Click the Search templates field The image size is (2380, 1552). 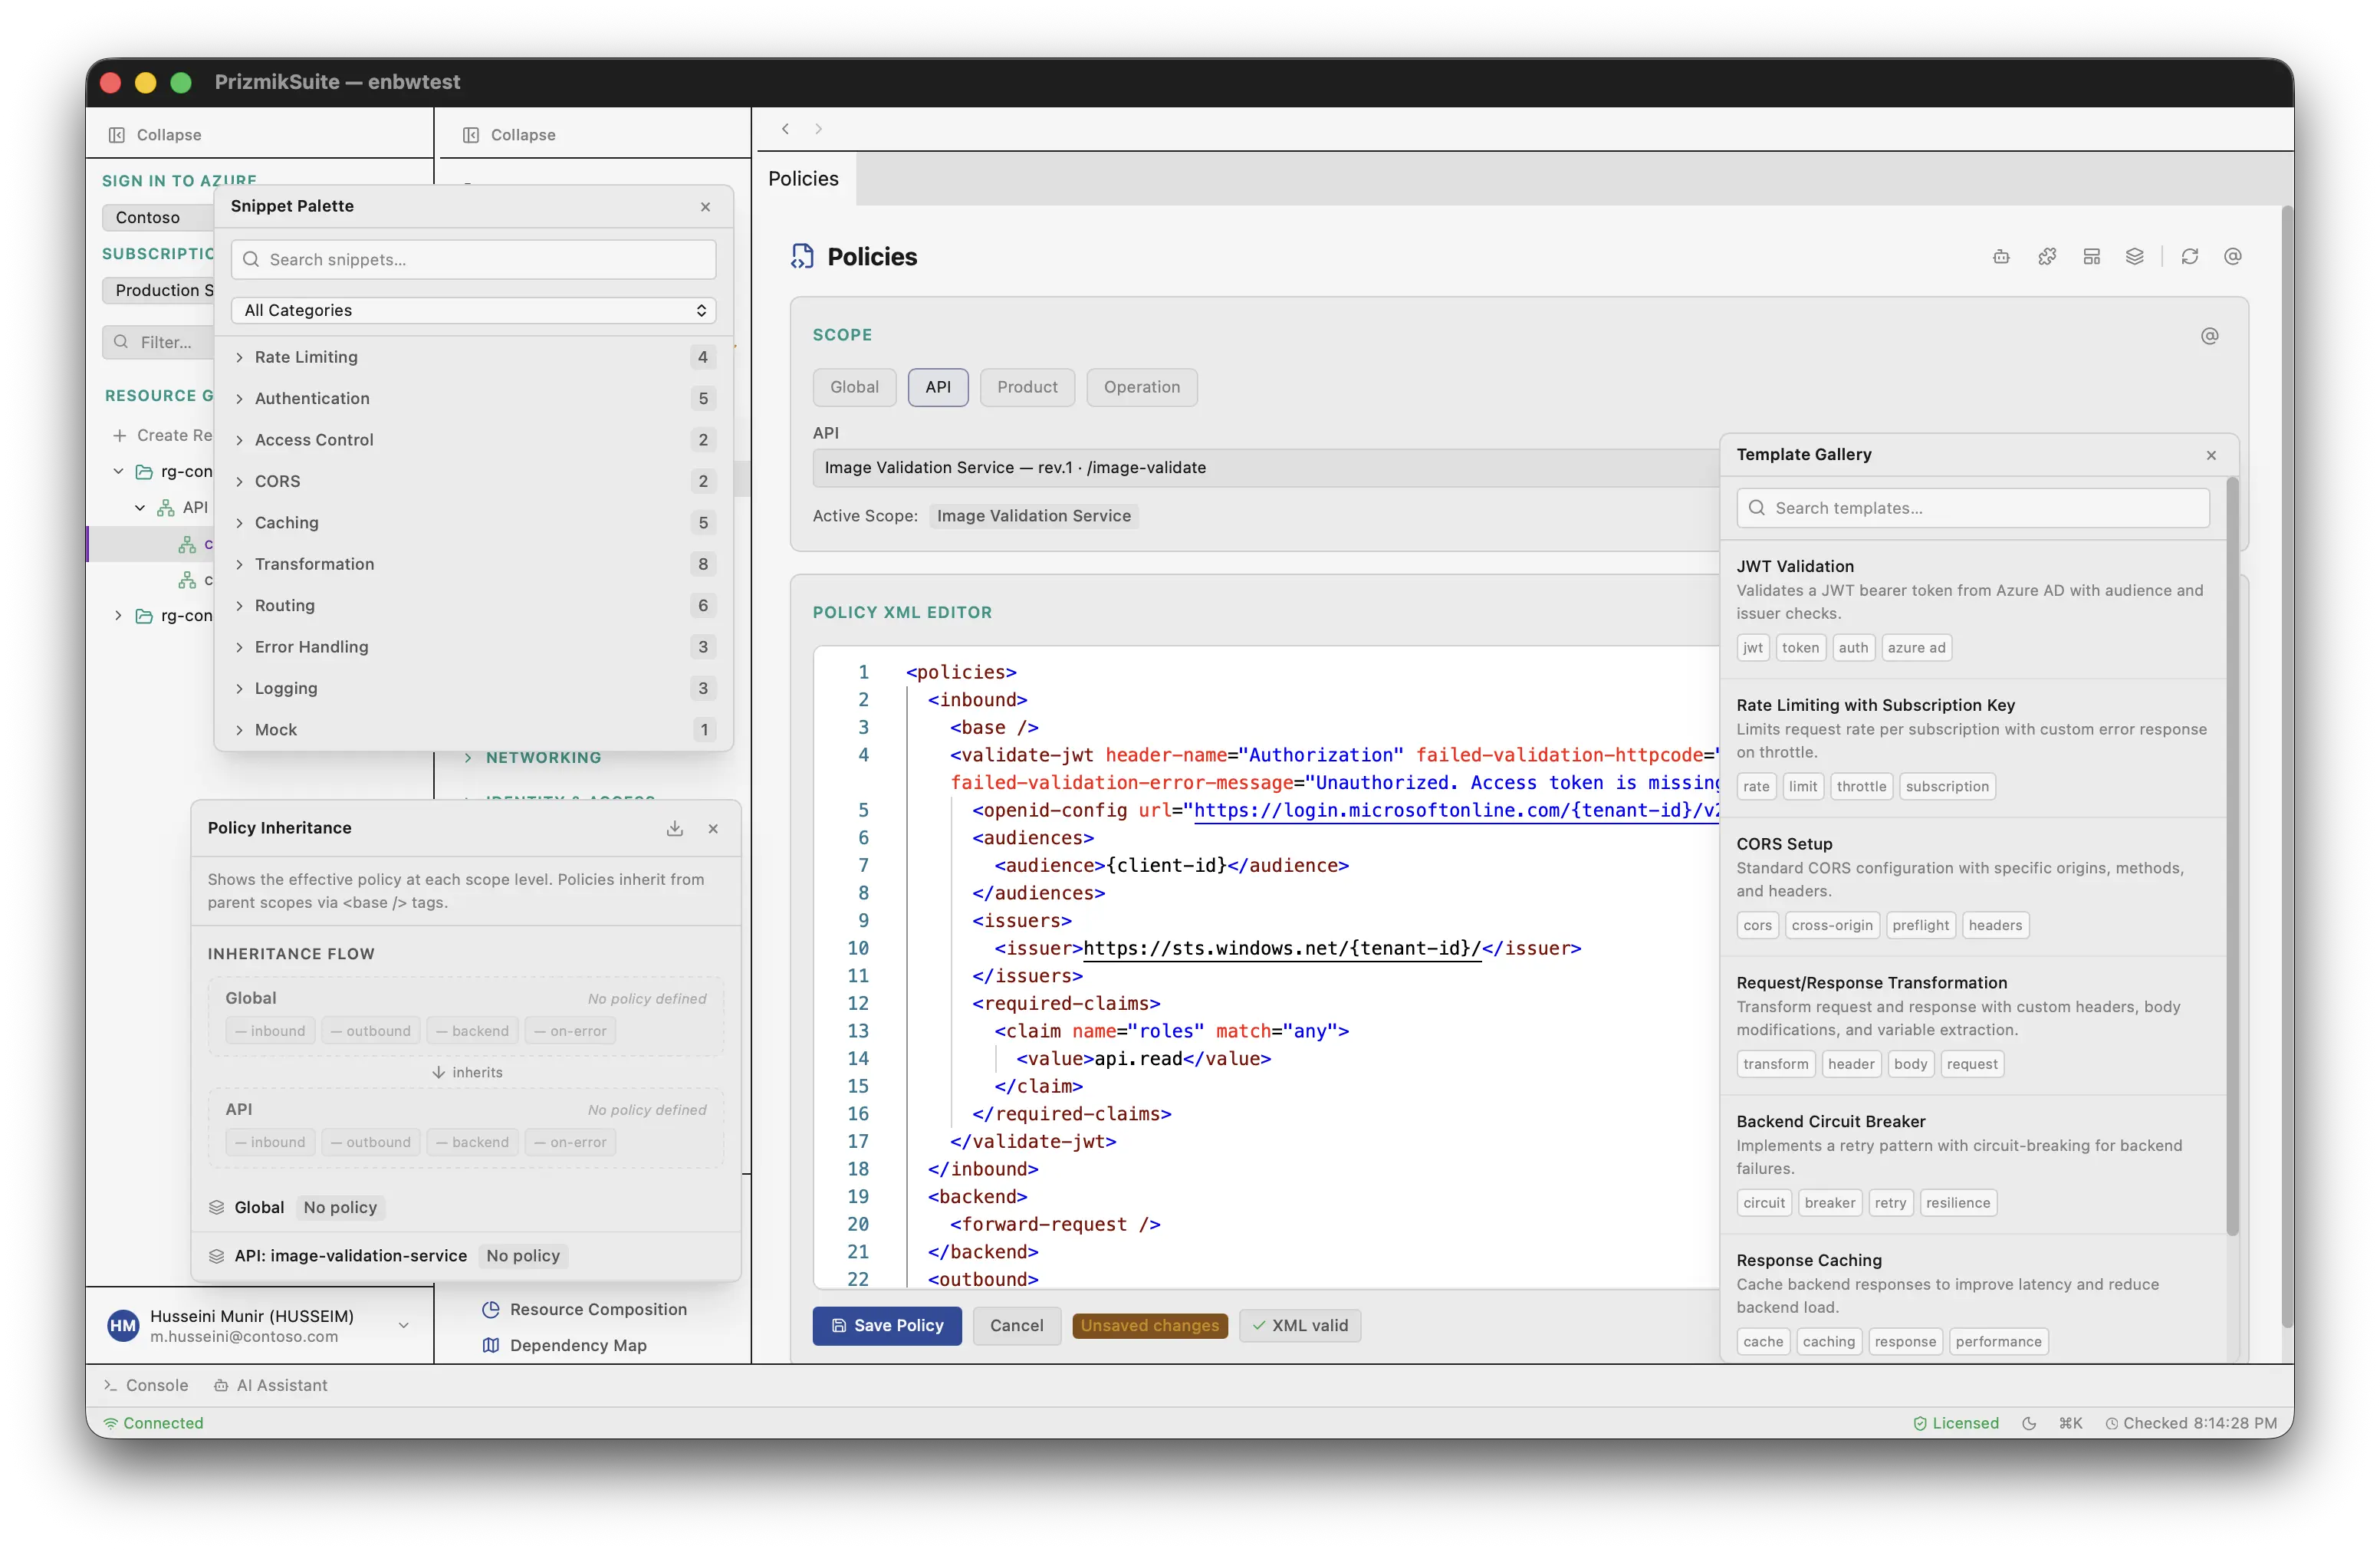coord(1973,509)
